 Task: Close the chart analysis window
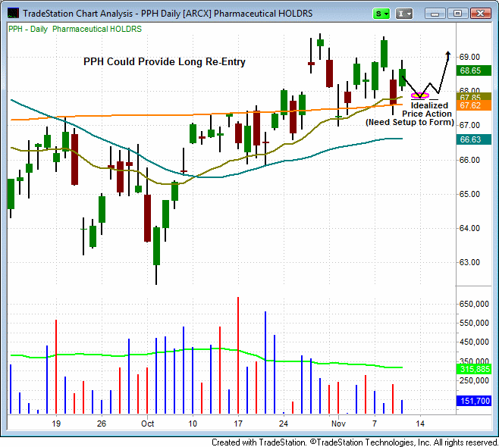[x=480, y=14]
